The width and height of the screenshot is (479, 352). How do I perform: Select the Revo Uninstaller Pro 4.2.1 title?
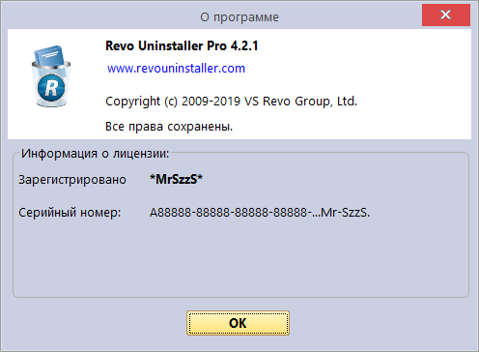(182, 45)
